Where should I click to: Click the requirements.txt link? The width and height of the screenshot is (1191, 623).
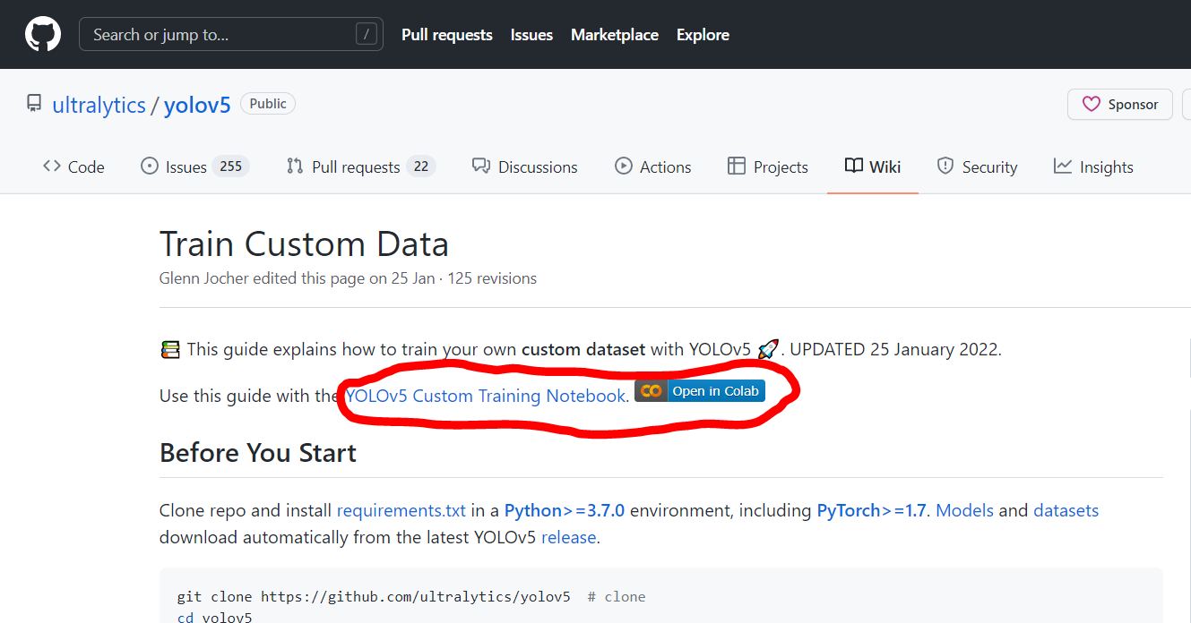401,509
